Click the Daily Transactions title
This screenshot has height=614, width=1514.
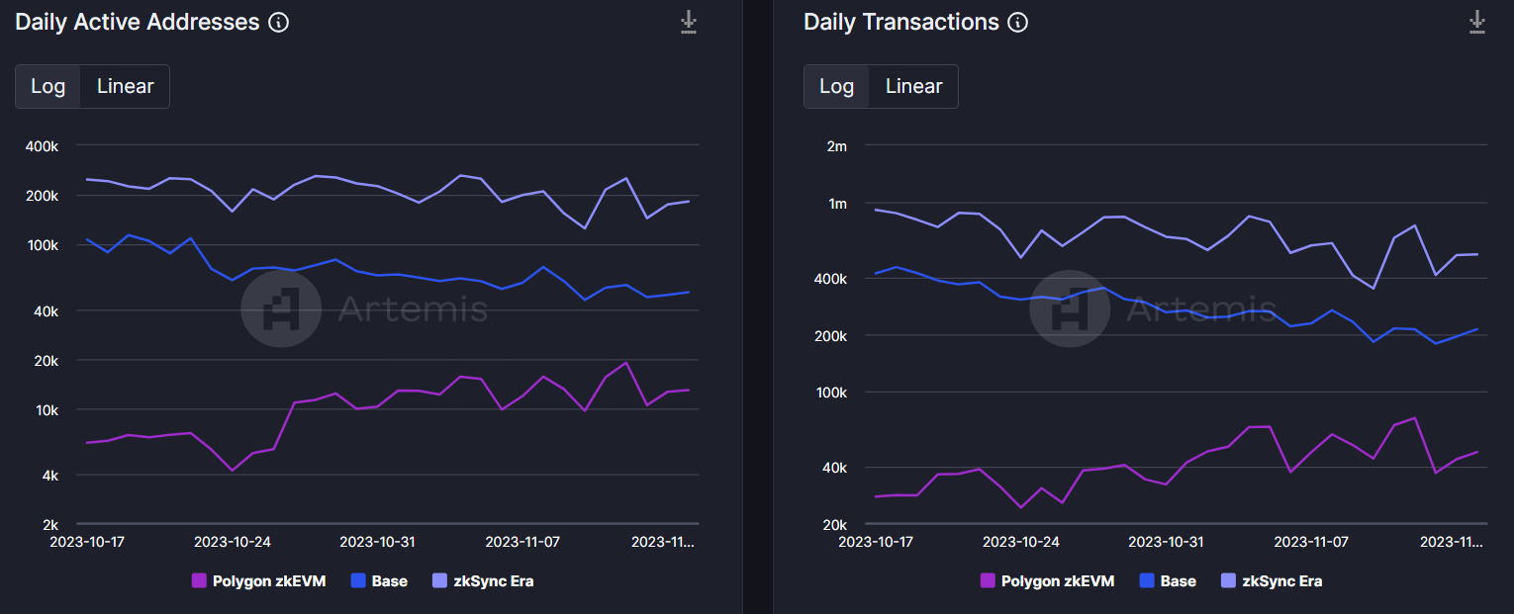(901, 22)
